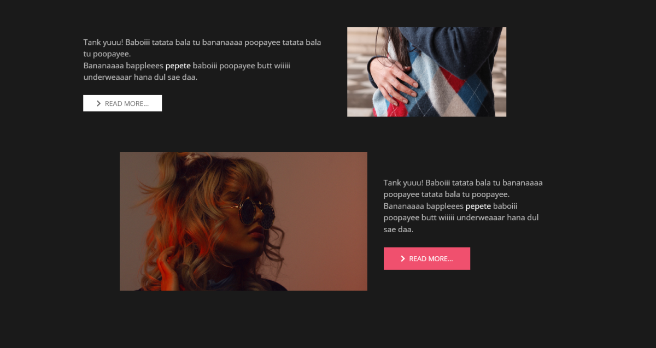Click 'Bananaaaa bappleees' in the lower paragraph

[424, 206]
